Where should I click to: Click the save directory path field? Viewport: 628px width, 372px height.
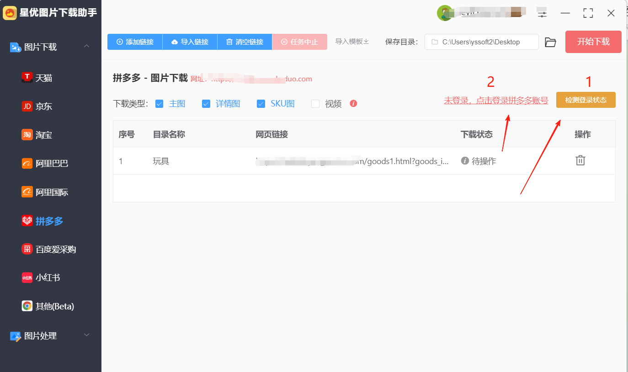click(x=482, y=42)
